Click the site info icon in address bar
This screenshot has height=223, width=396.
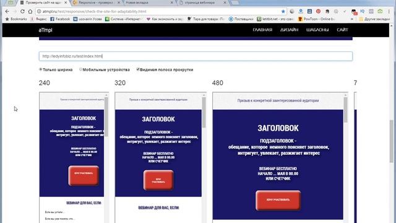(x=39, y=11)
